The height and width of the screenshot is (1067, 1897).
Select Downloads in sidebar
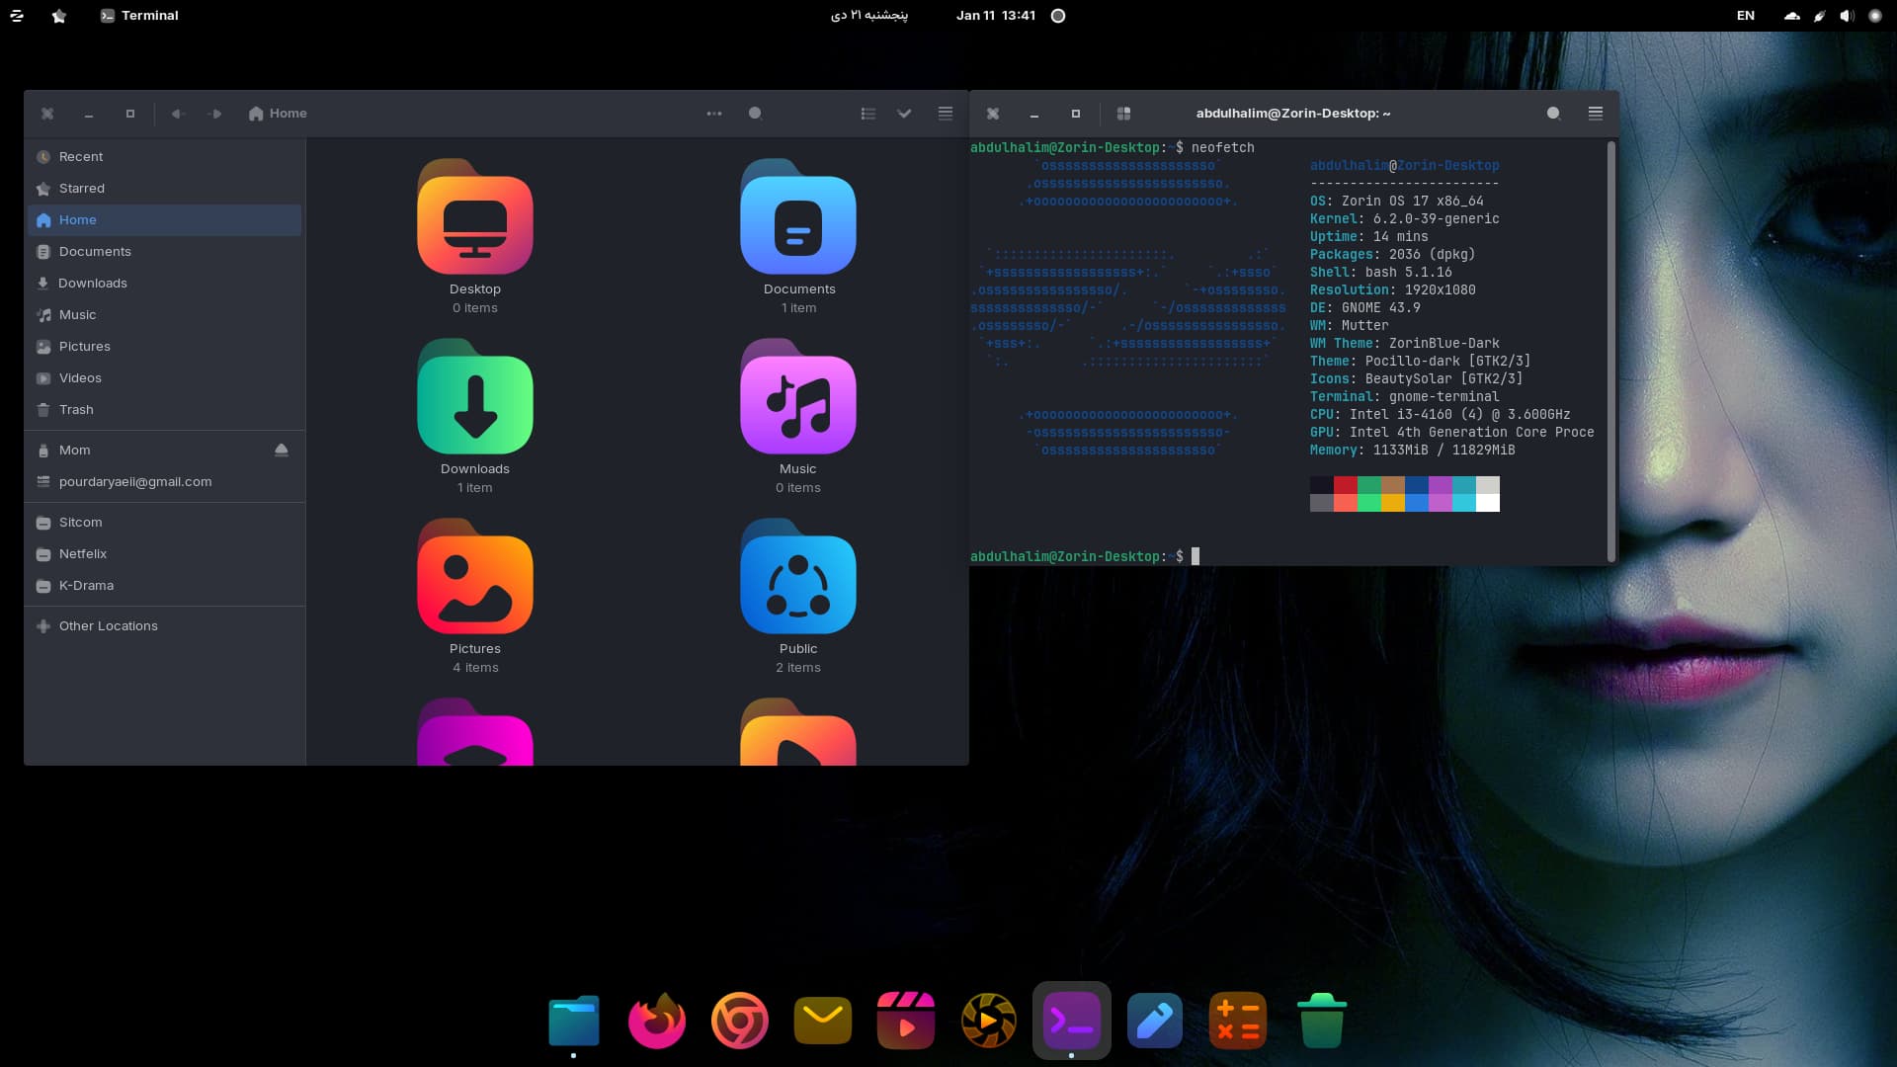pos(92,284)
